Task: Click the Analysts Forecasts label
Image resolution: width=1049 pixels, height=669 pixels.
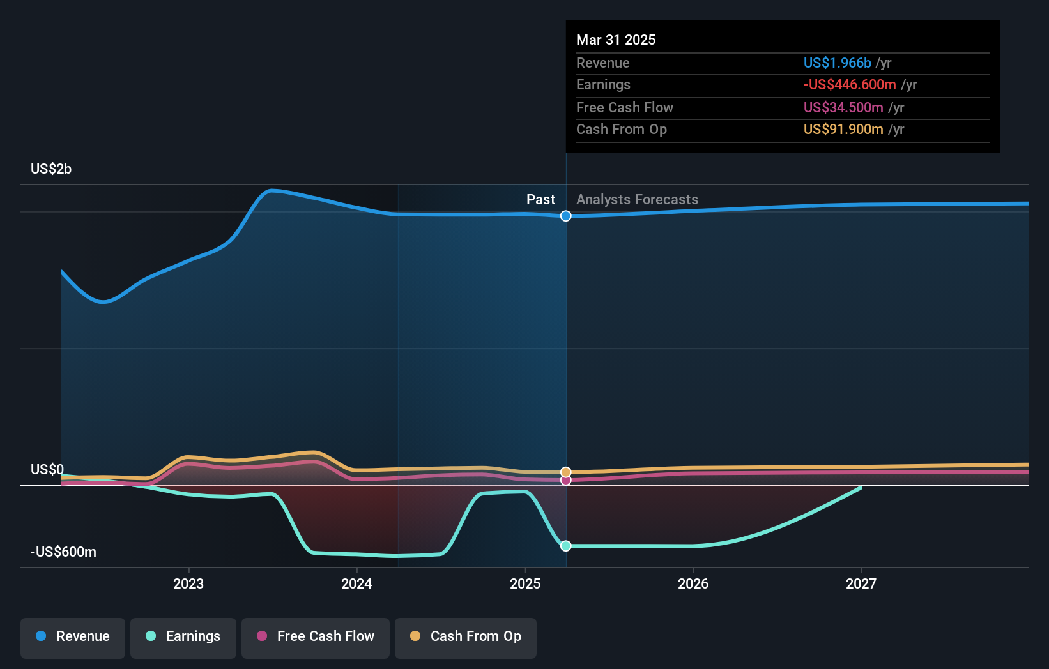Action: point(637,199)
